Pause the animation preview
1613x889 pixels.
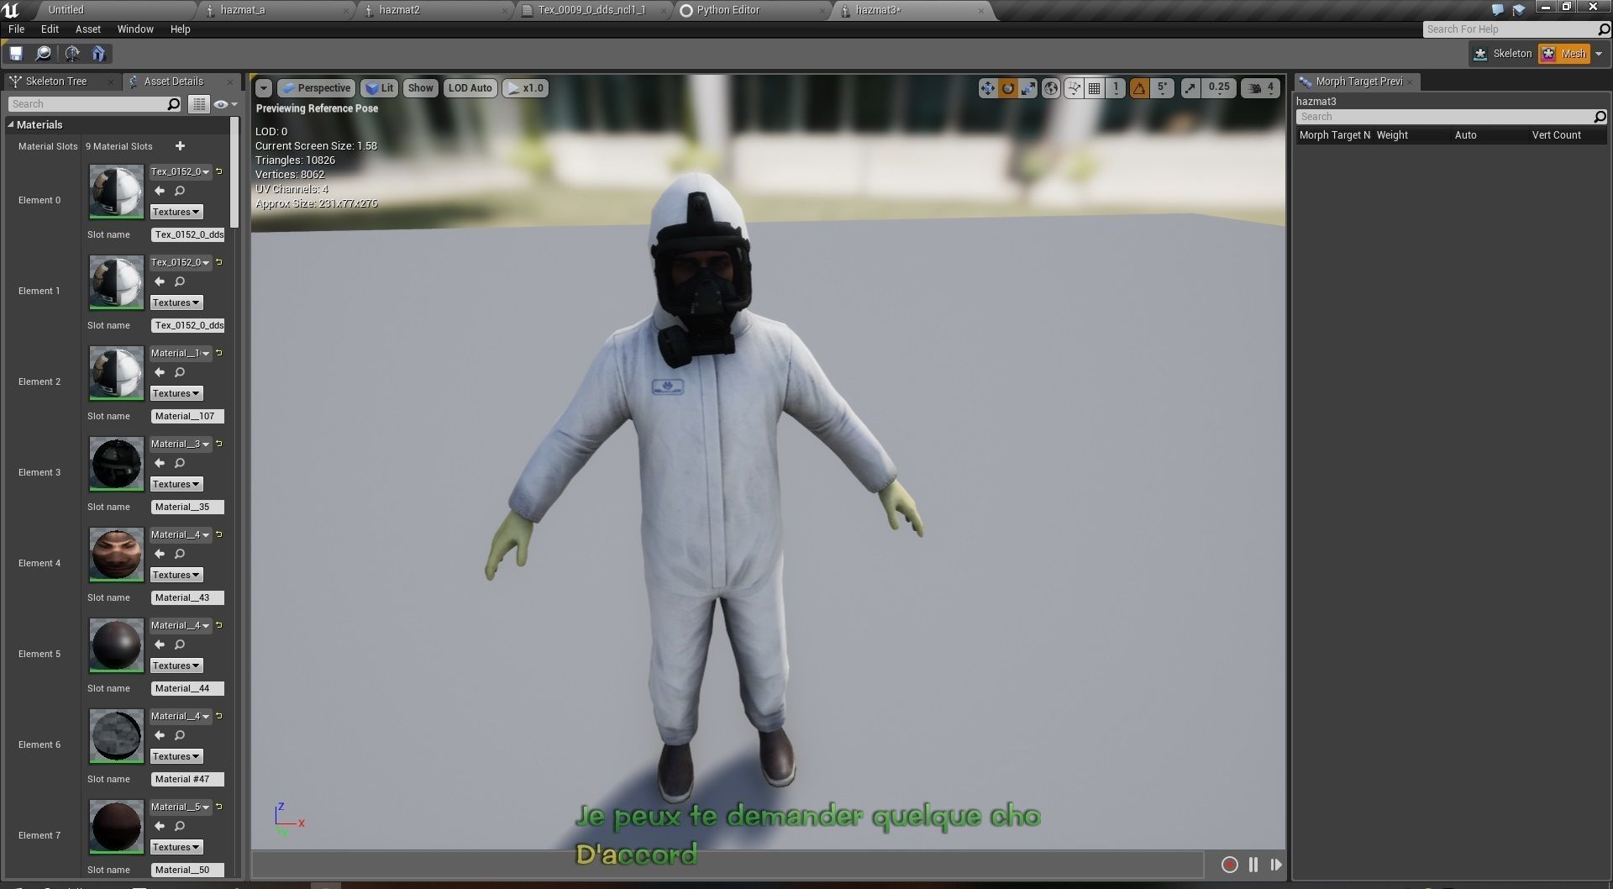[x=1253, y=865]
